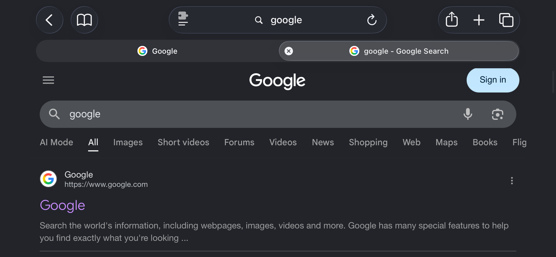The height and width of the screenshot is (257, 556).
Task: Open Google's hamburger main menu
Action: 48,80
